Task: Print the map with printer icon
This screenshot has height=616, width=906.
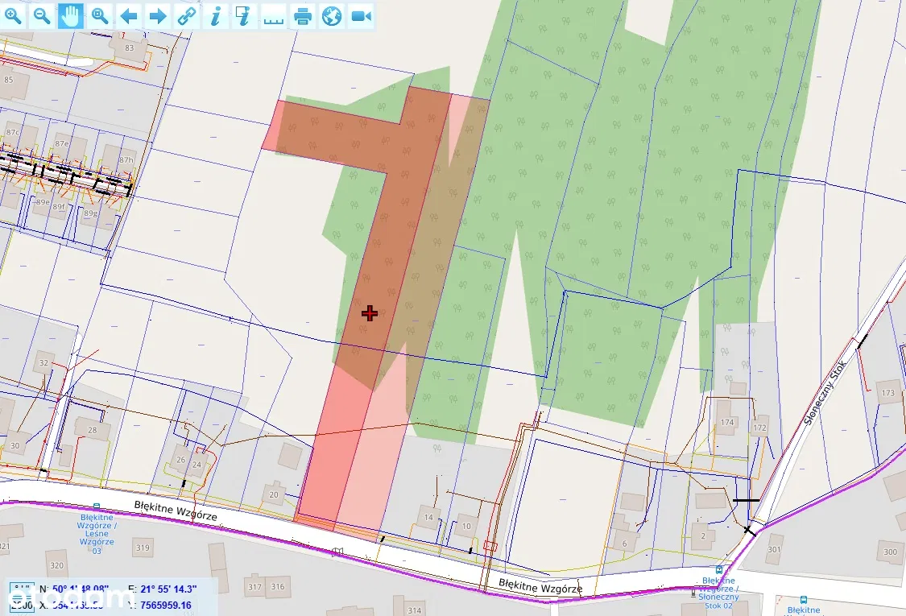Action: pyautogui.click(x=303, y=15)
